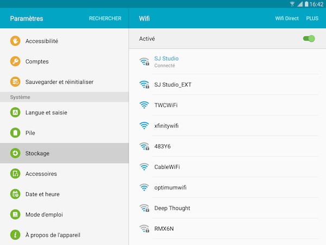Screen dimensions: 326x245
Task: Tap the Accessoires icon
Action: coord(15,174)
